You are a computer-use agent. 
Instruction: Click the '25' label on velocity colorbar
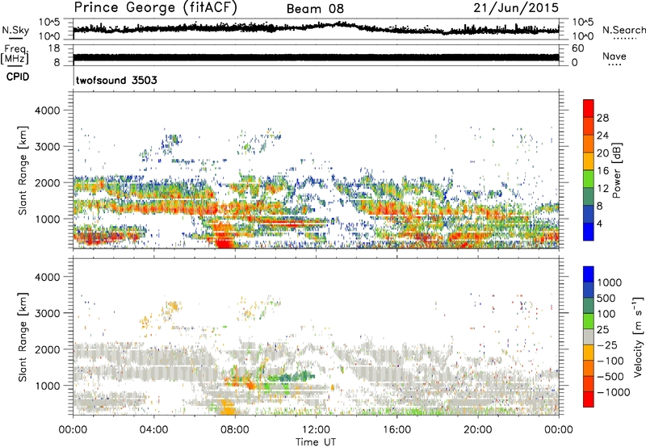tap(602, 329)
